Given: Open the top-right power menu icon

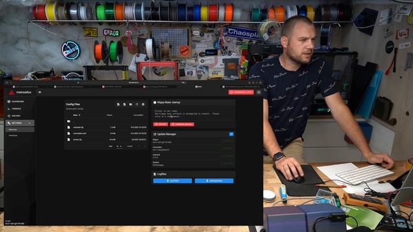Looking at the screenshot, I should point(259,92).
